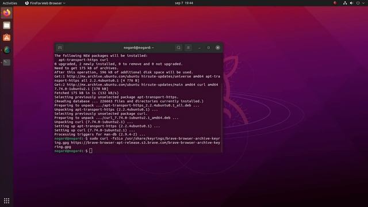
Task: Open the volume icon in top bar
Action: point(351,3)
